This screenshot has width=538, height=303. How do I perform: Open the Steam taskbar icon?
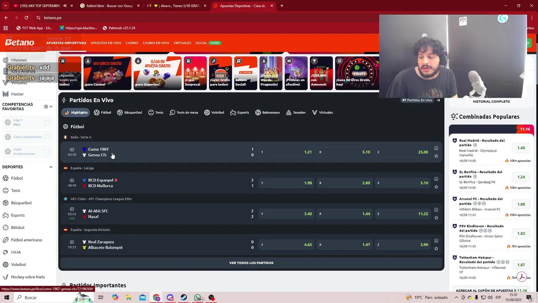tap(184, 298)
